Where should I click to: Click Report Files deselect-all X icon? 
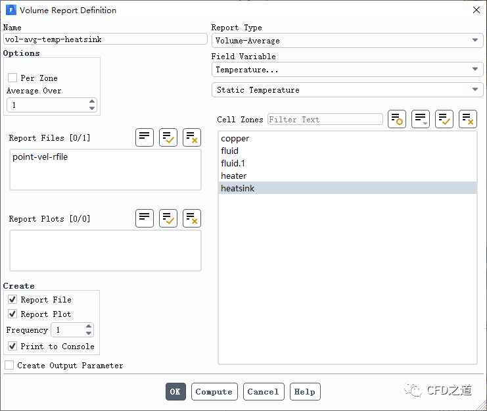[192, 137]
